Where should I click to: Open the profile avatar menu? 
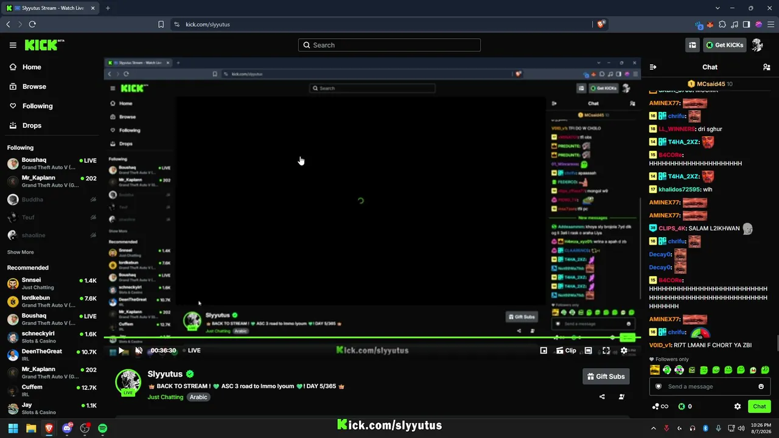pos(758,45)
